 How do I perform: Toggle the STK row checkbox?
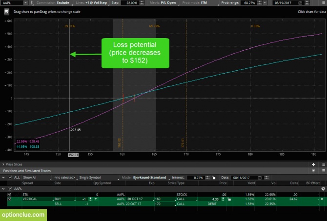click(9, 194)
